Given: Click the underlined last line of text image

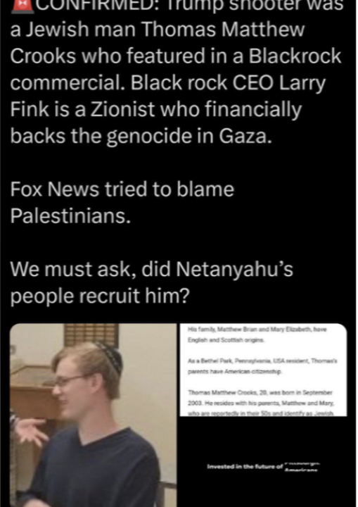Looking at the screenshot, I should (x=260, y=413).
